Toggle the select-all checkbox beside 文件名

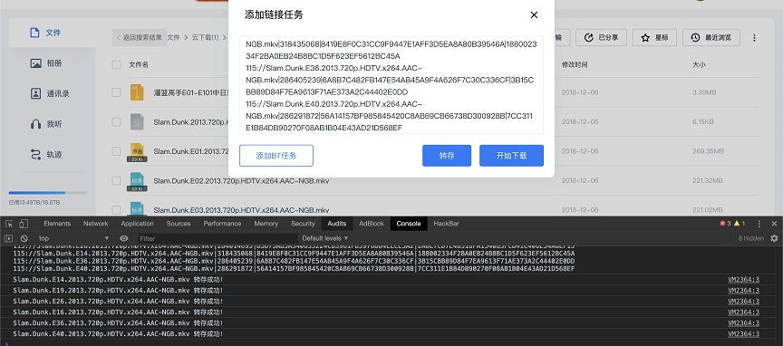(116, 64)
